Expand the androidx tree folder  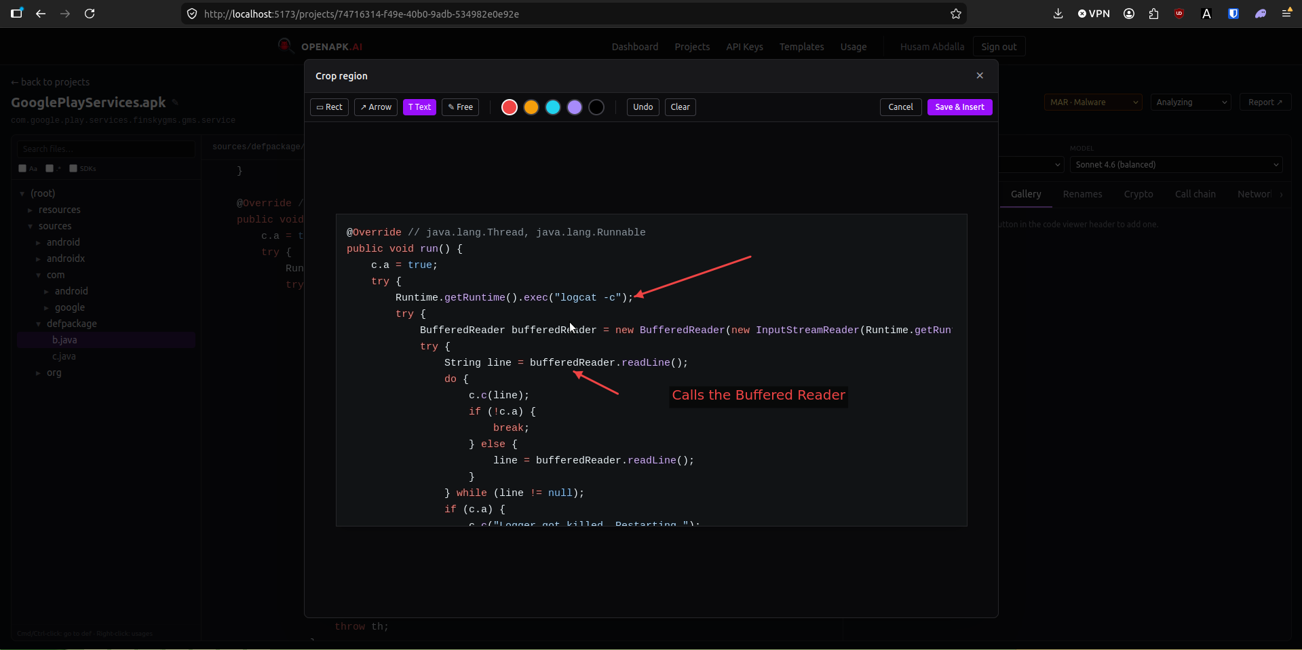tap(65, 259)
